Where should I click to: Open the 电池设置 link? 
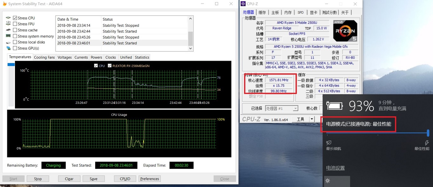click(x=335, y=168)
